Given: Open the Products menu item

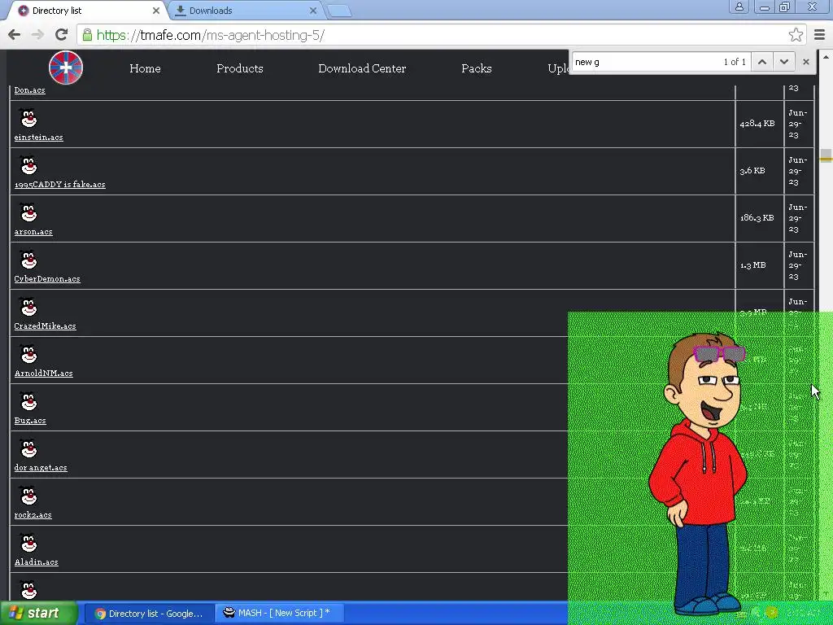Looking at the screenshot, I should pyautogui.click(x=240, y=68).
